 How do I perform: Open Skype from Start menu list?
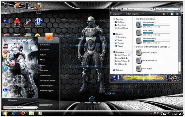click(5, 68)
